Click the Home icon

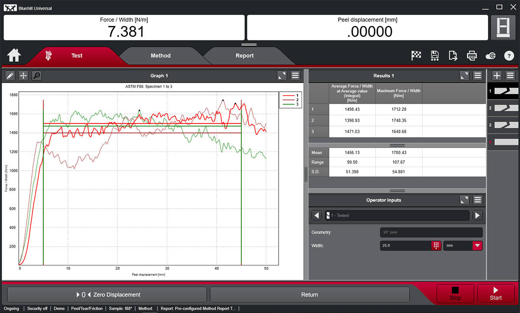[14, 55]
